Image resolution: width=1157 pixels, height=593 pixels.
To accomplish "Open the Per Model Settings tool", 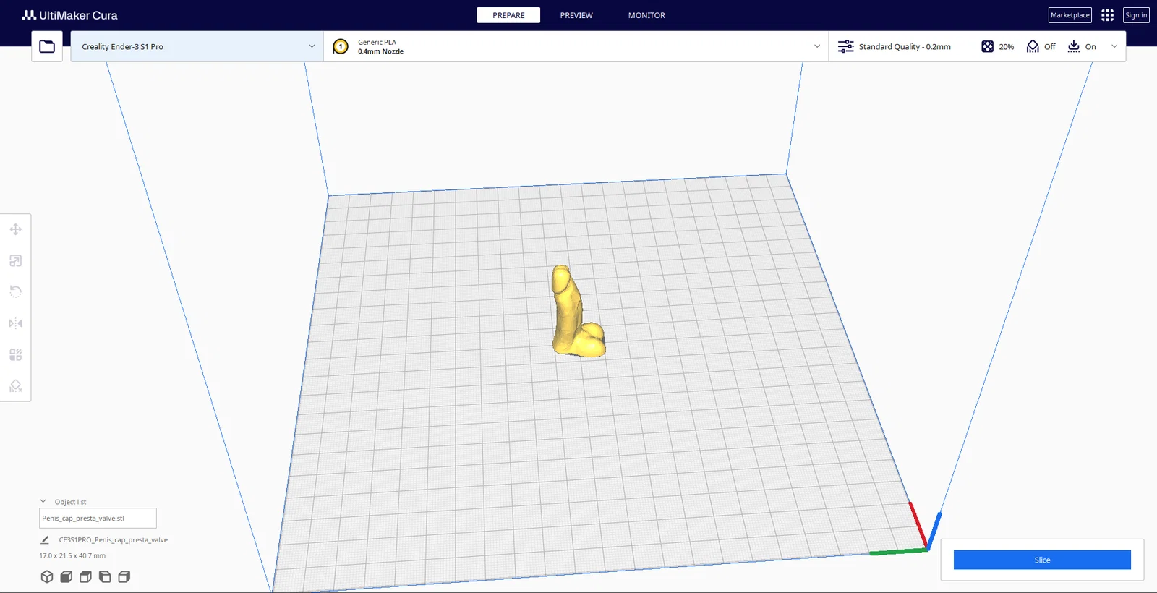I will pyautogui.click(x=15, y=354).
